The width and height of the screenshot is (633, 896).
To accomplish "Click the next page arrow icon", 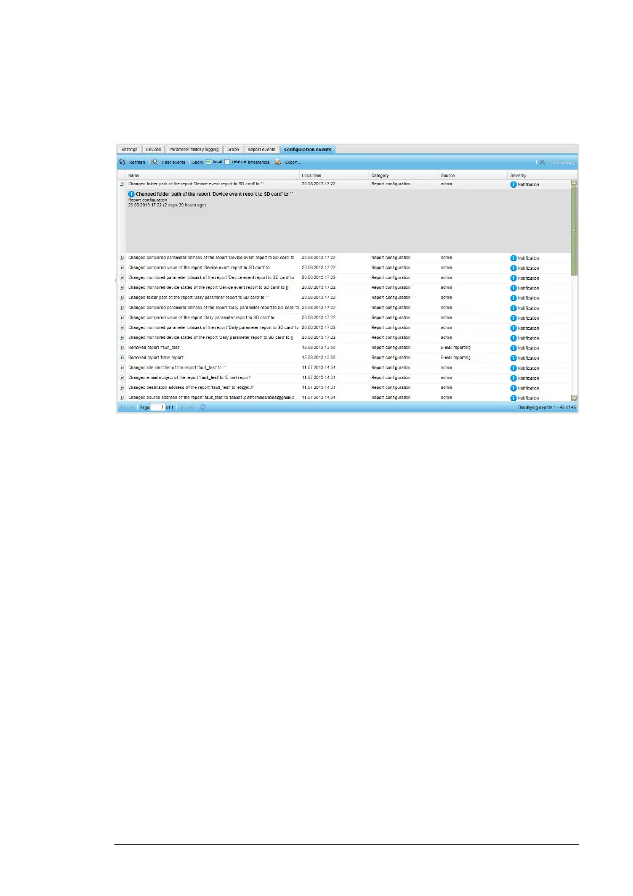I will (x=181, y=407).
